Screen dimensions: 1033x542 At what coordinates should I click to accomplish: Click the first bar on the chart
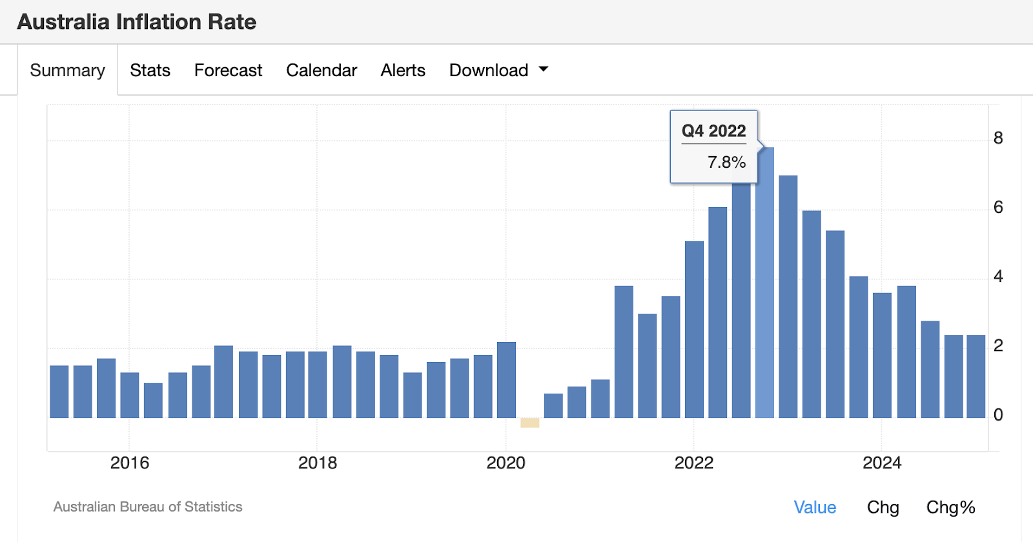tap(59, 392)
